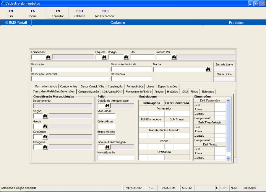
Task: Switch to Forn.Alternativos tab
Action: 46,87
